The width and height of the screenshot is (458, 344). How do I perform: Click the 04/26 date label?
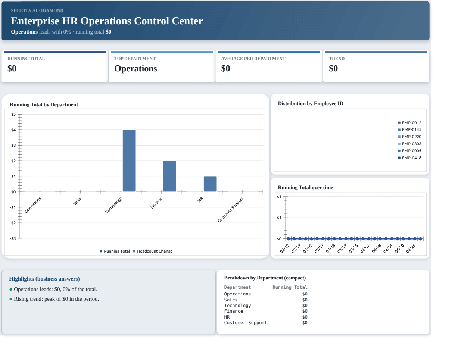click(x=411, y=248)
